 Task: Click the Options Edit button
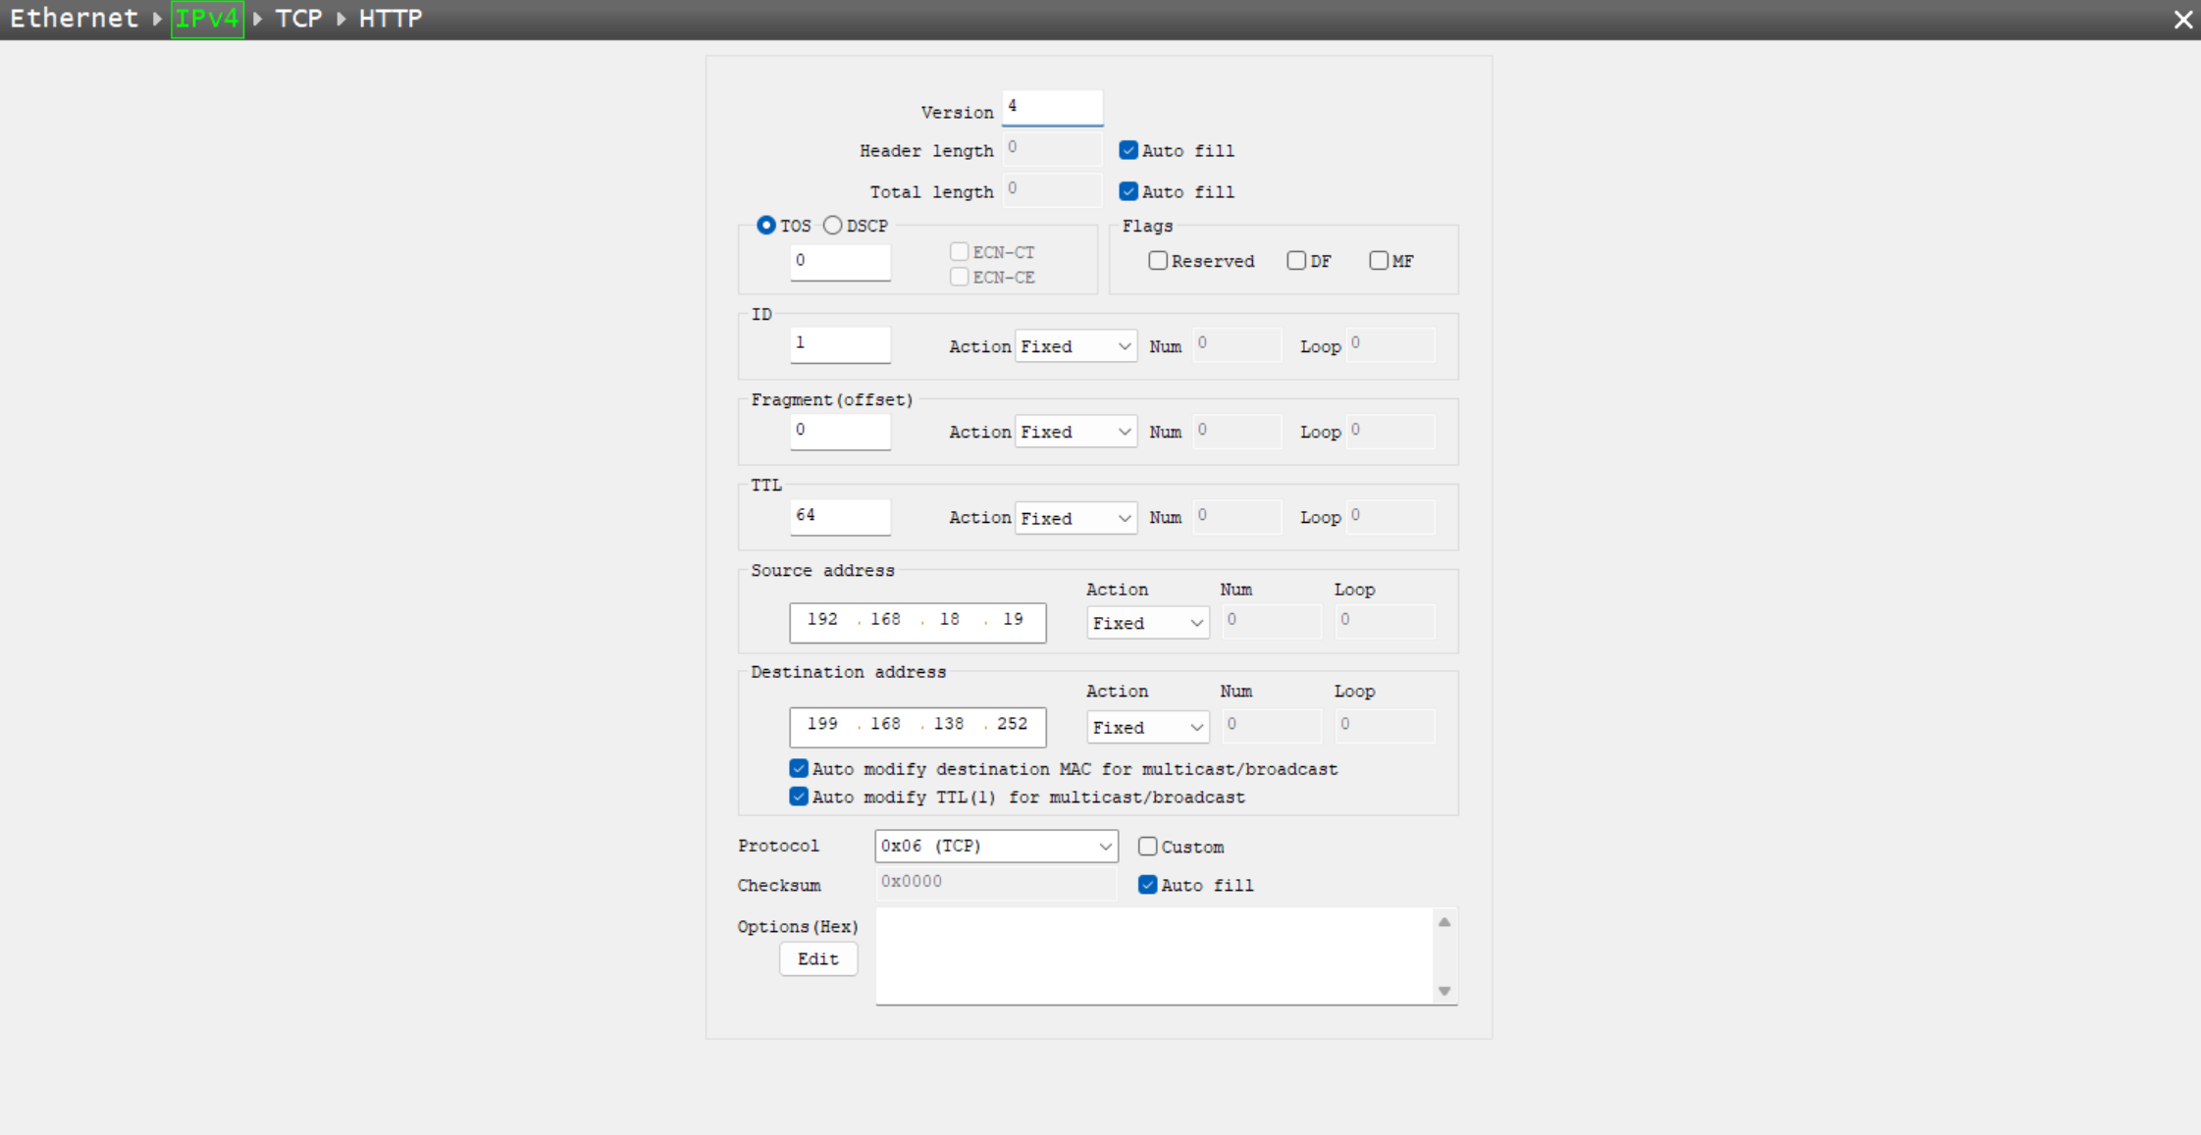[817, 958]
